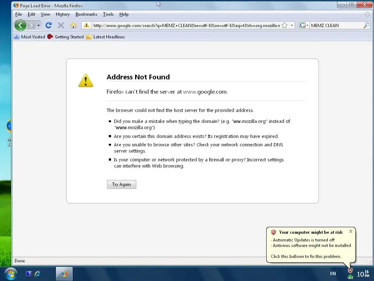This screenshot has height=281, width=374.
Task: Open the View menu
Action: [x=45, y=14]
